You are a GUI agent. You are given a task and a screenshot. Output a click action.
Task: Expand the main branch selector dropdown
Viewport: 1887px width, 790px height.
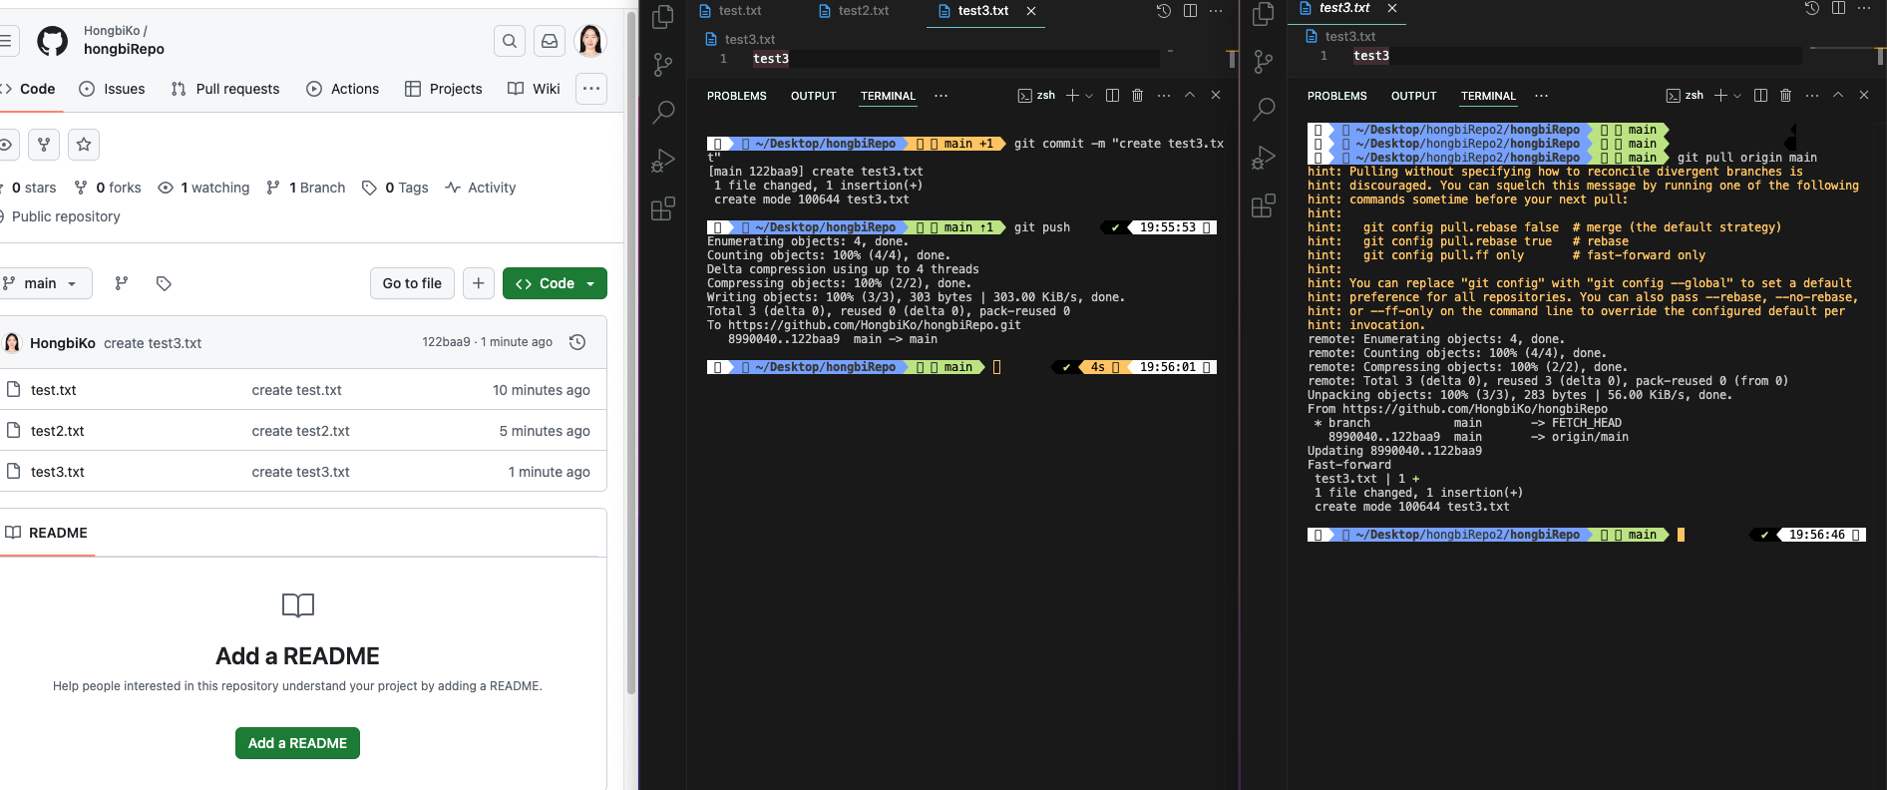click(x=44, y=283)
